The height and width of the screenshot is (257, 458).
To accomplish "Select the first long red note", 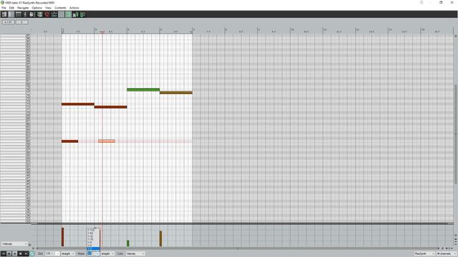I will coord(78,104).
